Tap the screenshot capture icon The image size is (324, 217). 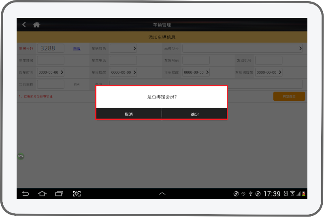pos(77,194)
